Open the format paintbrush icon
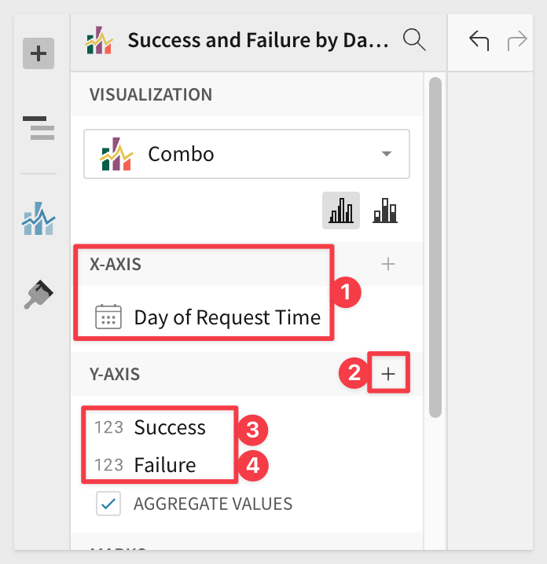The image size is (547, 564). point(39,295)
